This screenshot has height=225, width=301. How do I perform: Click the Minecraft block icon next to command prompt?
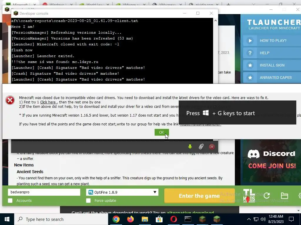[x=202, y=219]
